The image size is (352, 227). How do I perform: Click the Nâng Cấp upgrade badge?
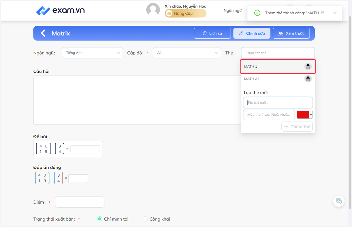(x=185, y=13)
